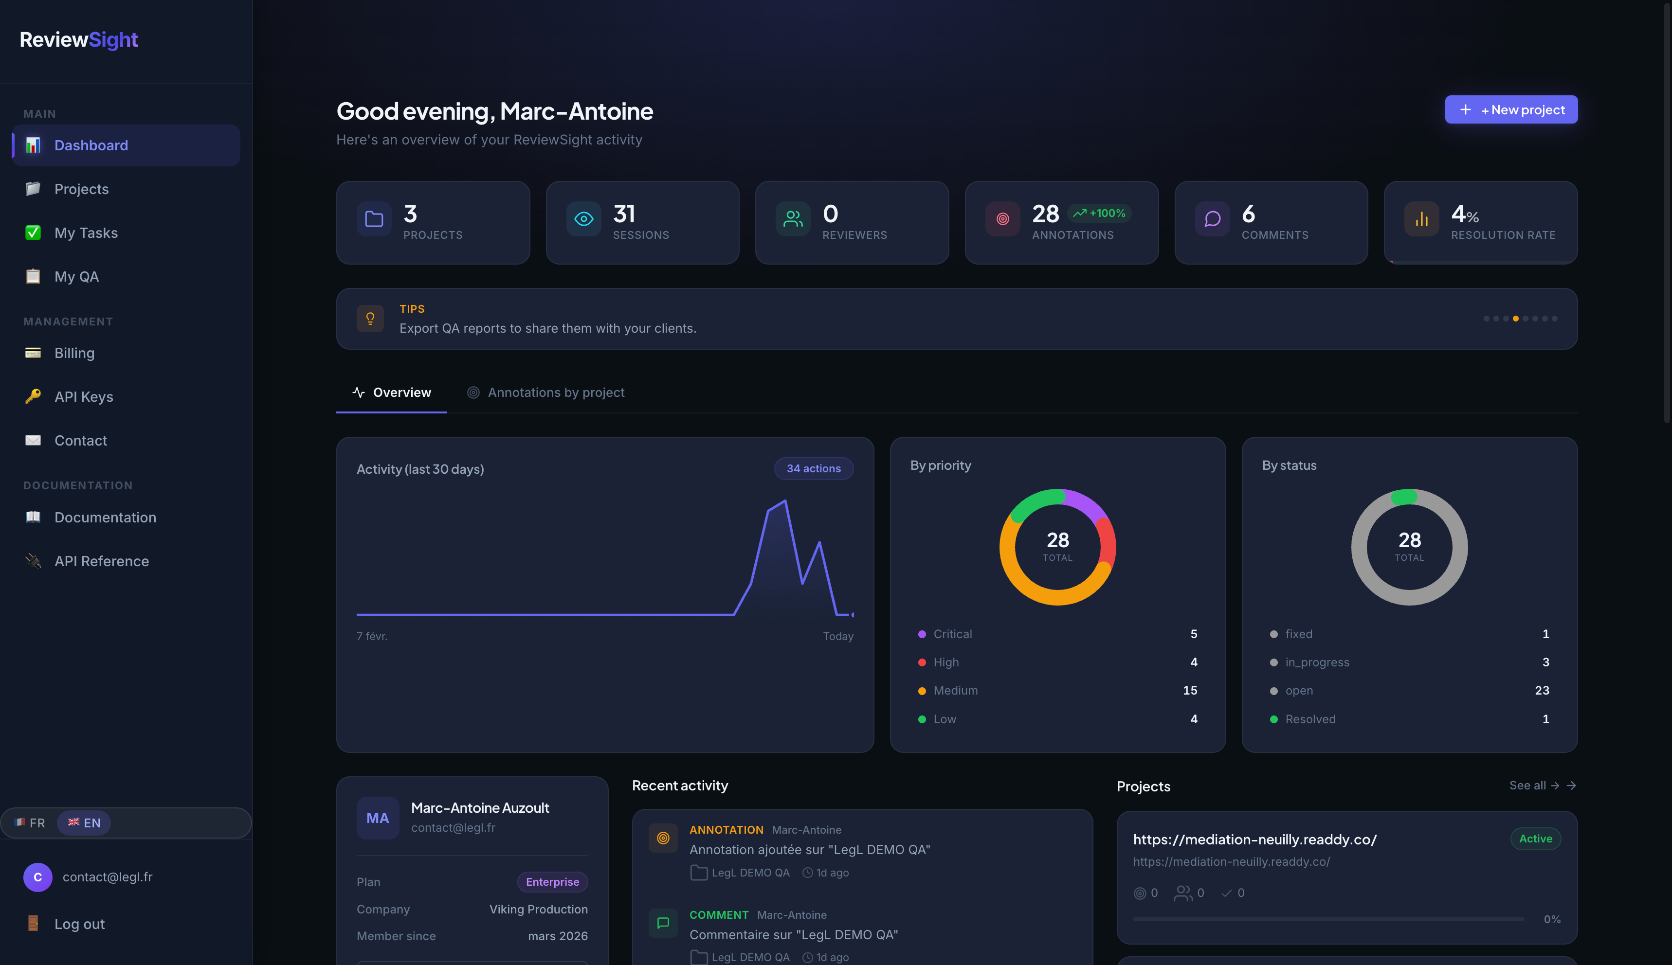Switch to the Annotations by project tab
The width and height of the screenshot is (1672, 965).
556,393
